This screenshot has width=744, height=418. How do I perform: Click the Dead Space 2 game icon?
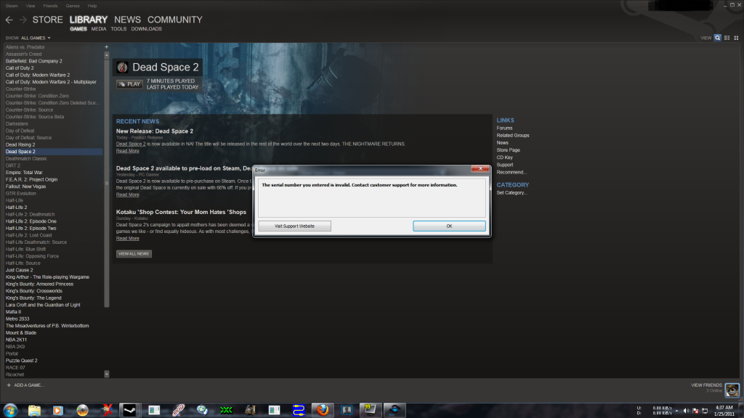point(122,67)
